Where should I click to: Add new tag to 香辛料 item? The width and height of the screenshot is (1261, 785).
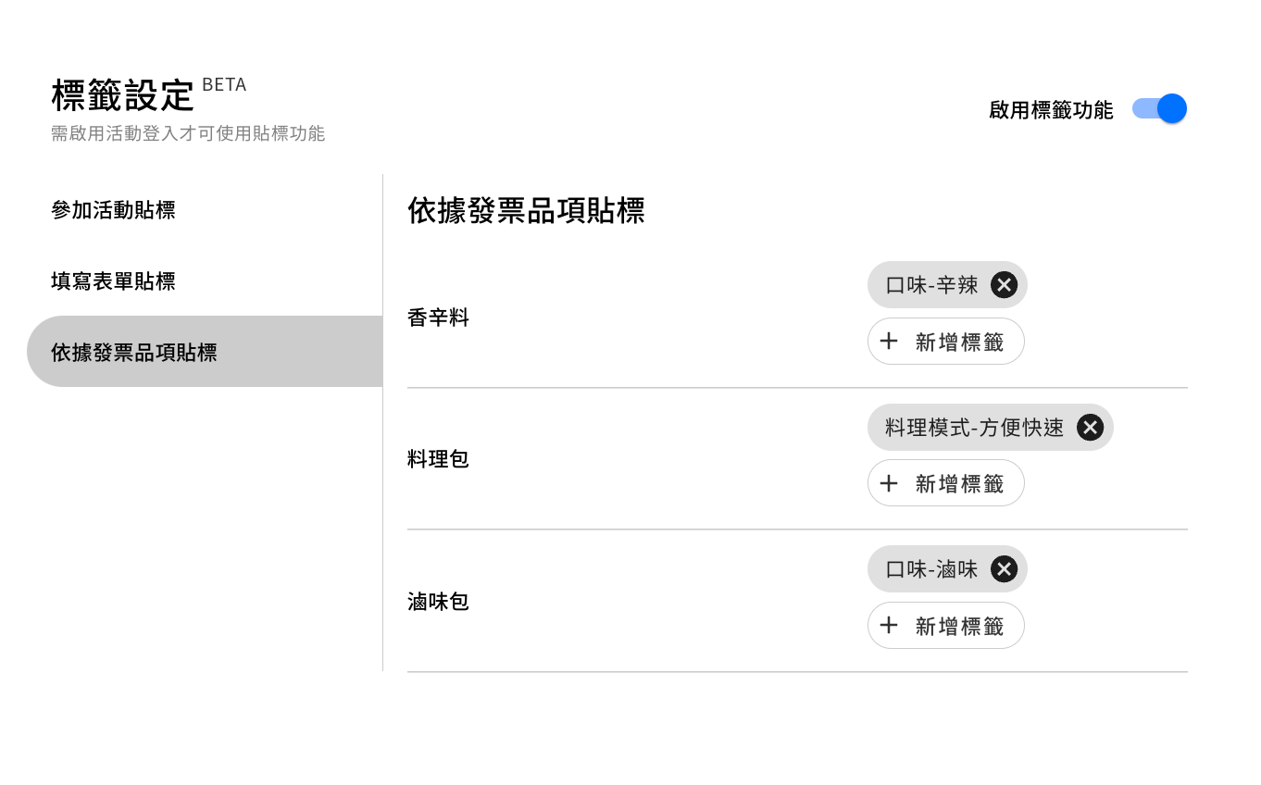click(x=958, y=342)
